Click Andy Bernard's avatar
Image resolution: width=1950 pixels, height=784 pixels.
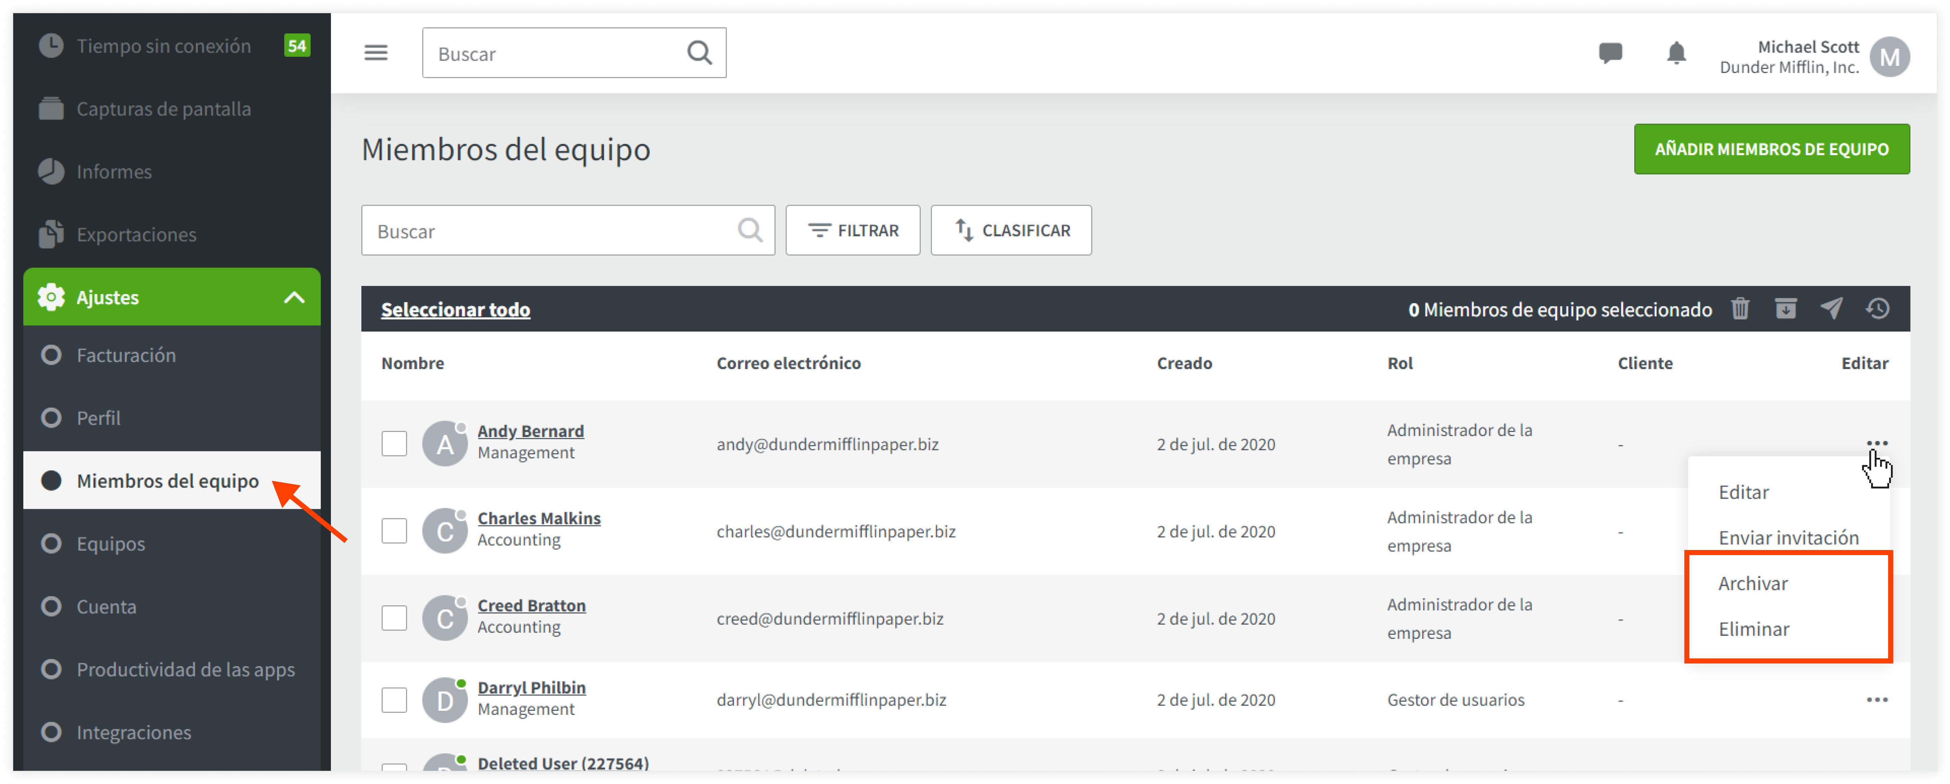444,444
